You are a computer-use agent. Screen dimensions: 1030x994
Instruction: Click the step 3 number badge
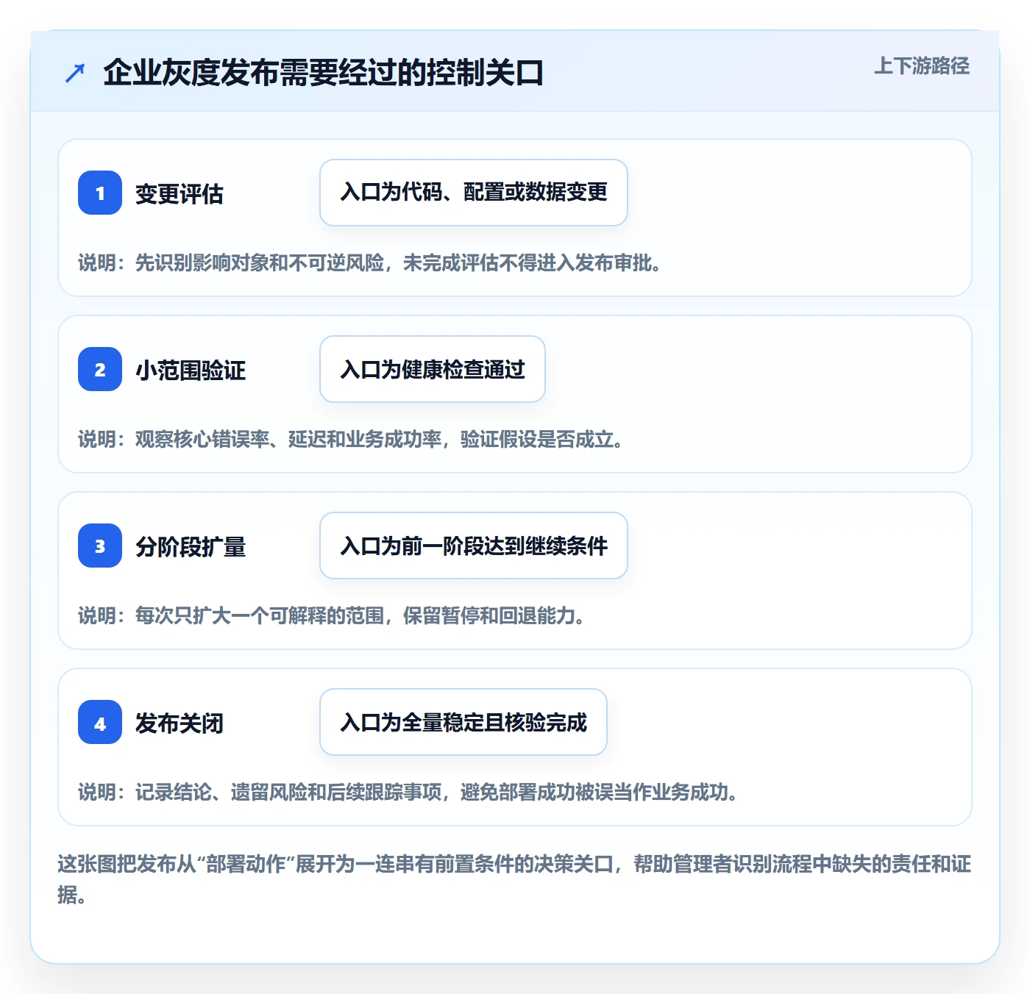click(x=100, y=546)
